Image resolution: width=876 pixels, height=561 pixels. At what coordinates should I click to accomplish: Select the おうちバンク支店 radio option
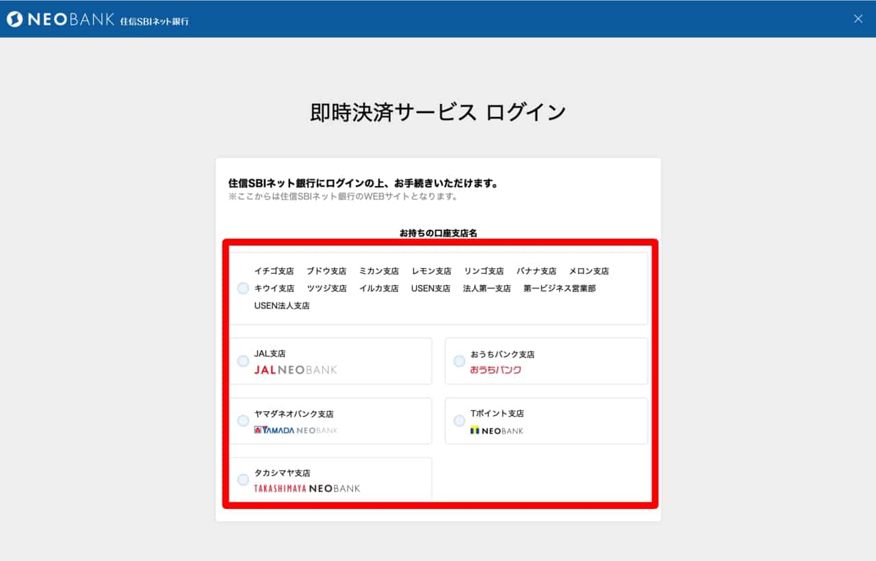[459, 361]
